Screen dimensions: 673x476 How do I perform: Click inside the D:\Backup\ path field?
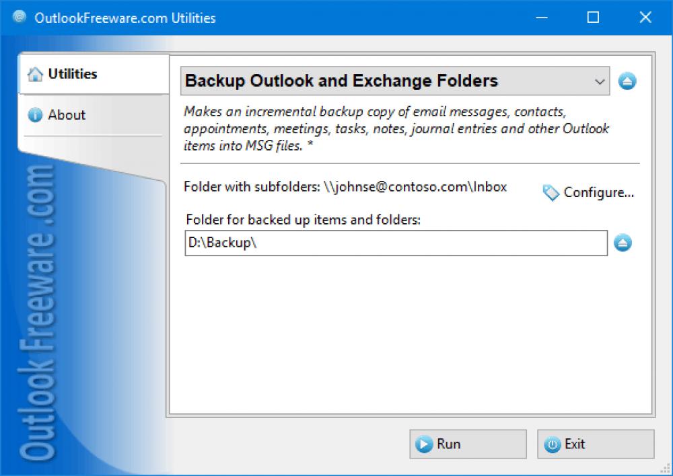point(336,243)
